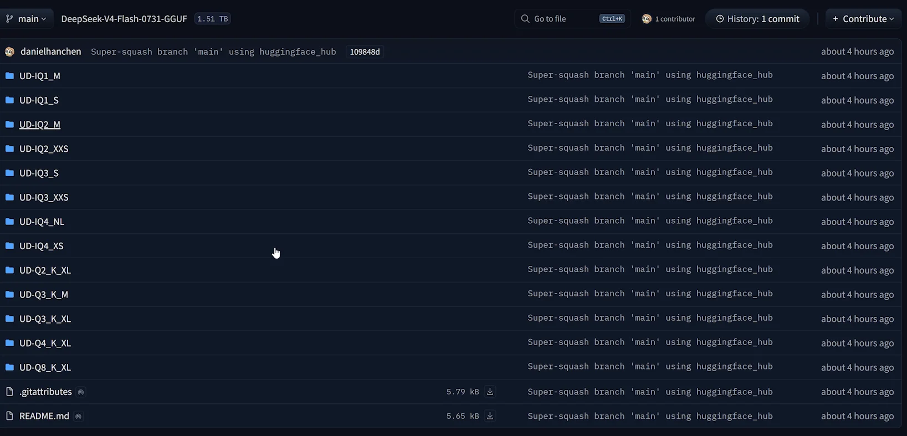Screen dimensions: 907x436
Task: Open the .gitattributes file
Action: (x=45, y=392)
